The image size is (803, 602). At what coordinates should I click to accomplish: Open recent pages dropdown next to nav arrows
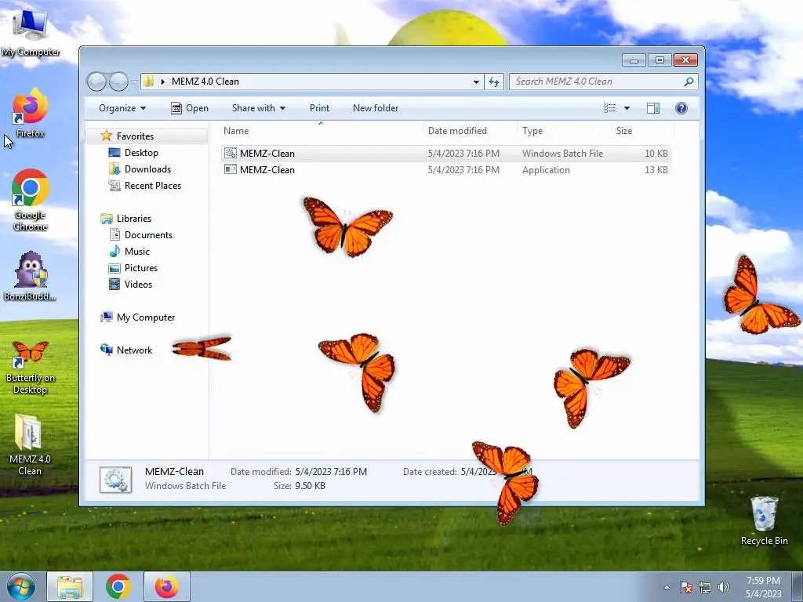[x=134, y=82]
